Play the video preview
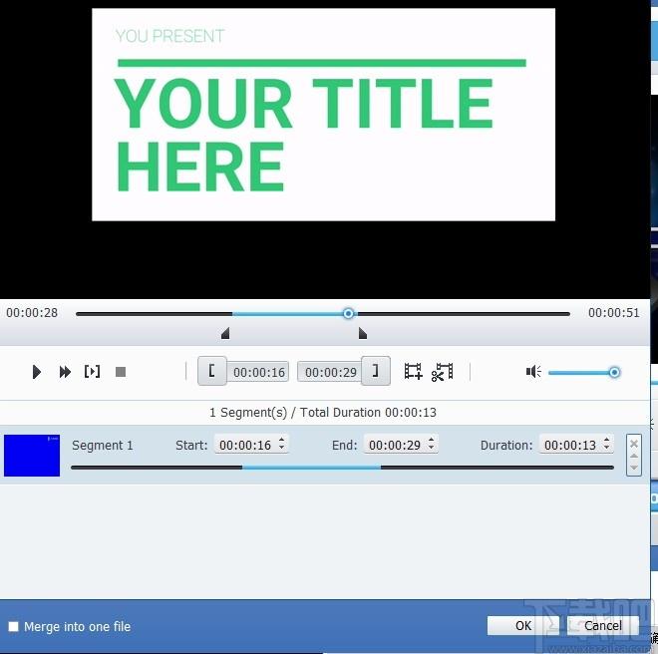The width and height of the screenshot is (658, 654). pyautogui.click(x=37, y=372)
